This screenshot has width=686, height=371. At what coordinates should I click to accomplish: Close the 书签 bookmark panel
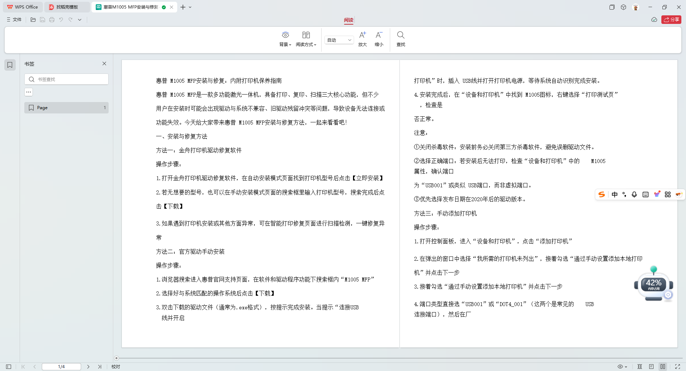point(104,63)
